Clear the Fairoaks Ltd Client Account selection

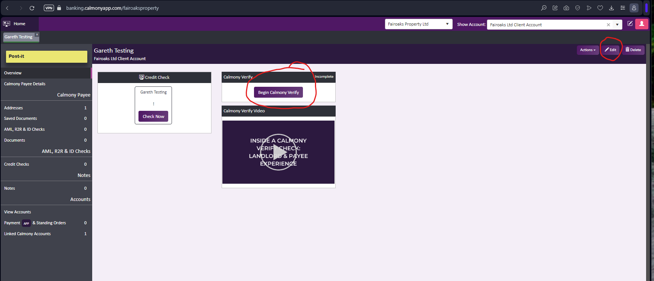[608, 25]
